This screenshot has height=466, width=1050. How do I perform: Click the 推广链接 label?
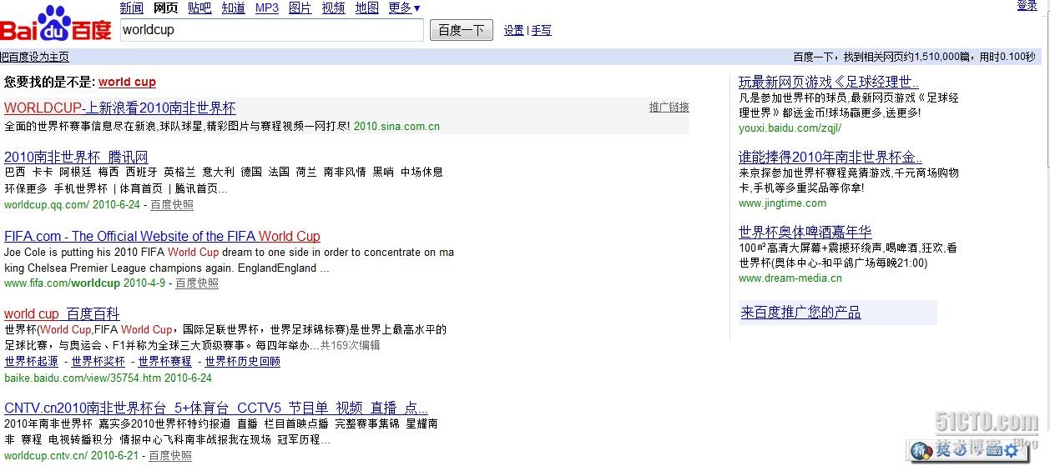tap(669, 107)
